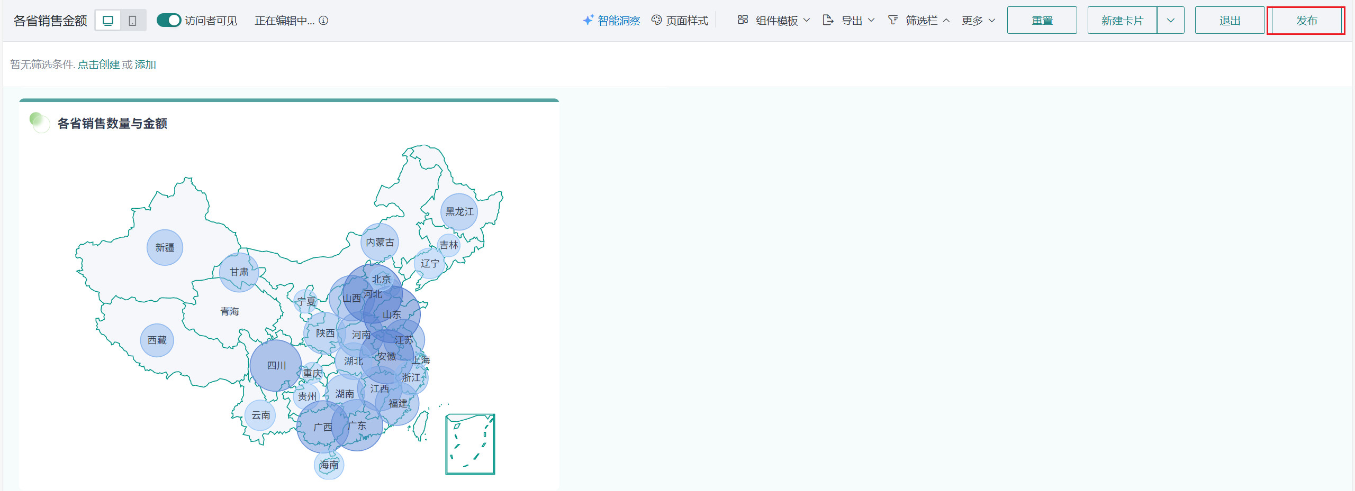This screenshot has height=491, width=1355.
Task: Open 智能洞察 sparkle icon
Action: 588,21
